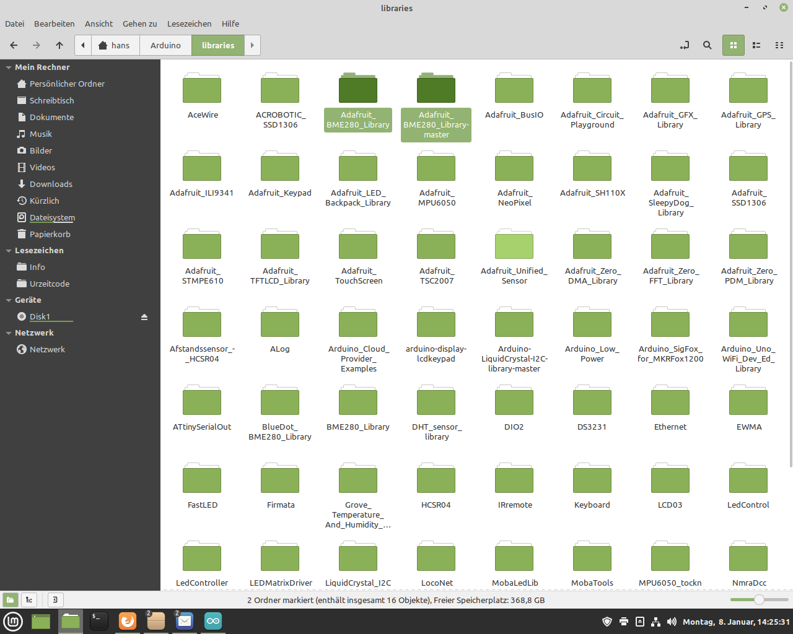The height and width of the screenshot is (634, 793).
Task: Click the vertical scrollbar of the folder view
Action: [x=790, y=263]
